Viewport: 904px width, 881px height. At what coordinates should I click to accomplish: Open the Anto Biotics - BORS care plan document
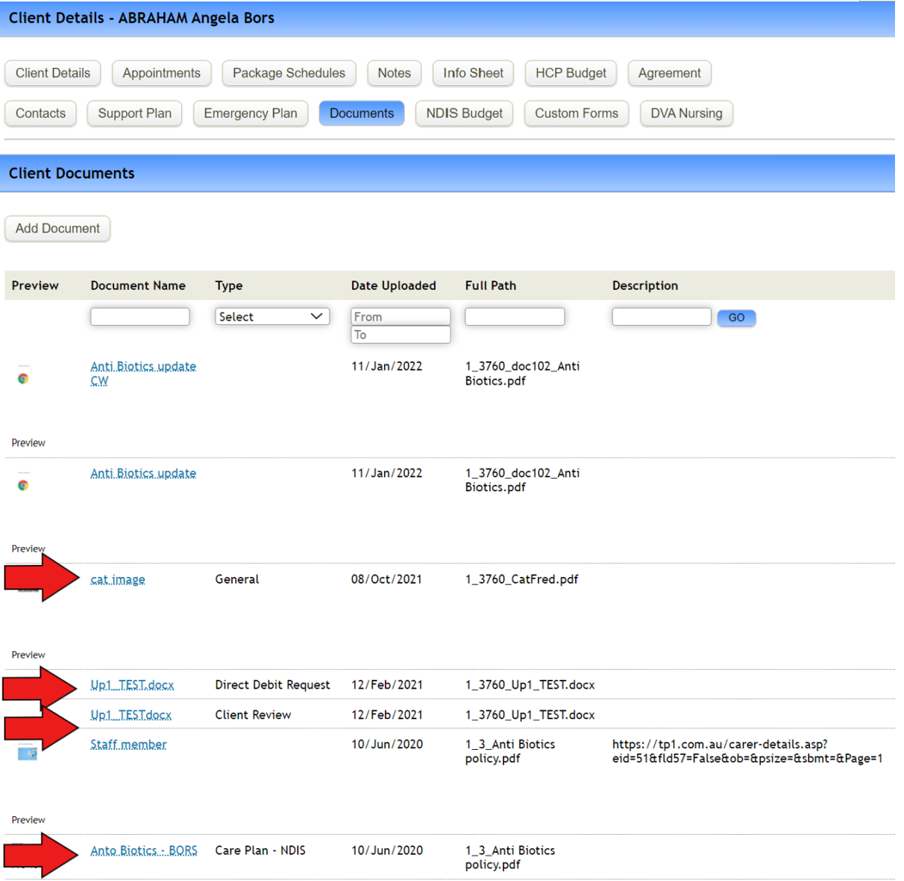pos(143,850)
